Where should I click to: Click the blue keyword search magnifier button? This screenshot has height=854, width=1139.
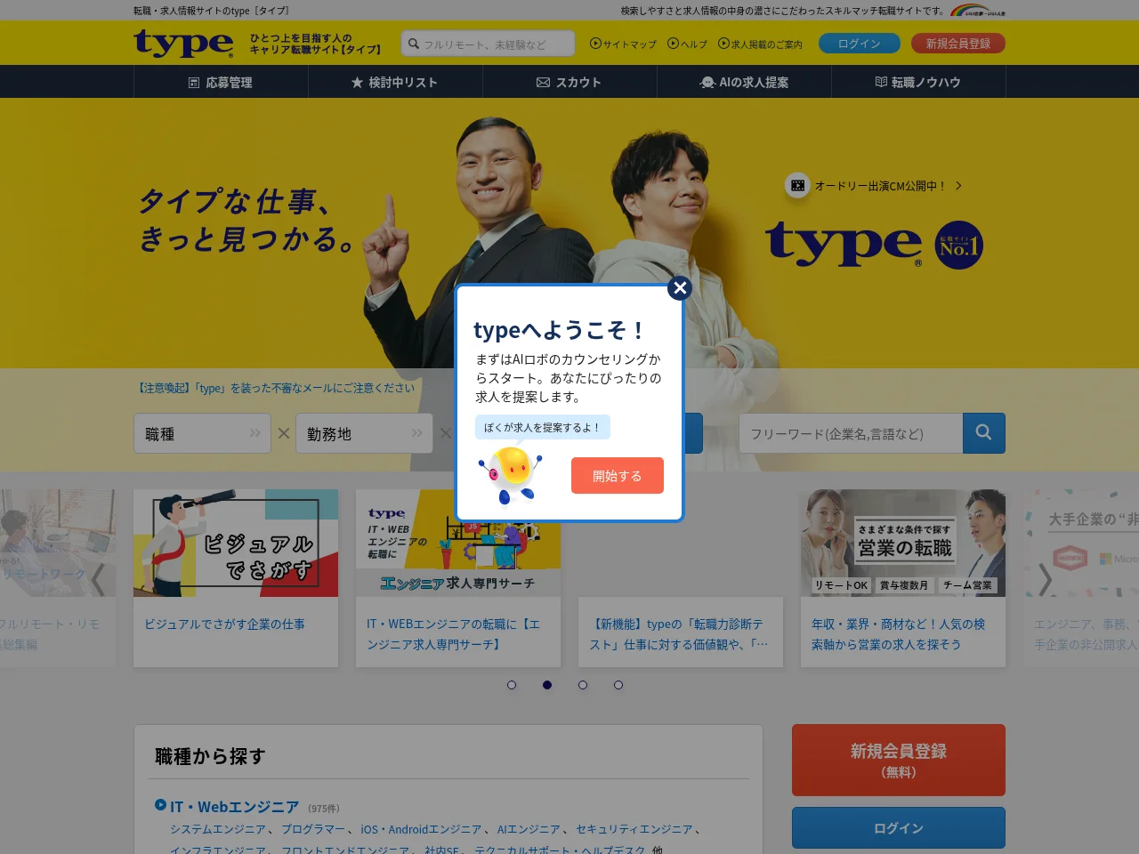coord(984,433)
